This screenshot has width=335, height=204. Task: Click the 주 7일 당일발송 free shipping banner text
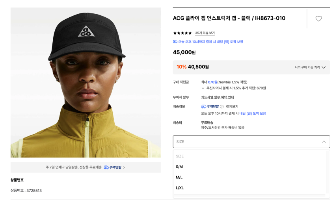coord(73,167)
